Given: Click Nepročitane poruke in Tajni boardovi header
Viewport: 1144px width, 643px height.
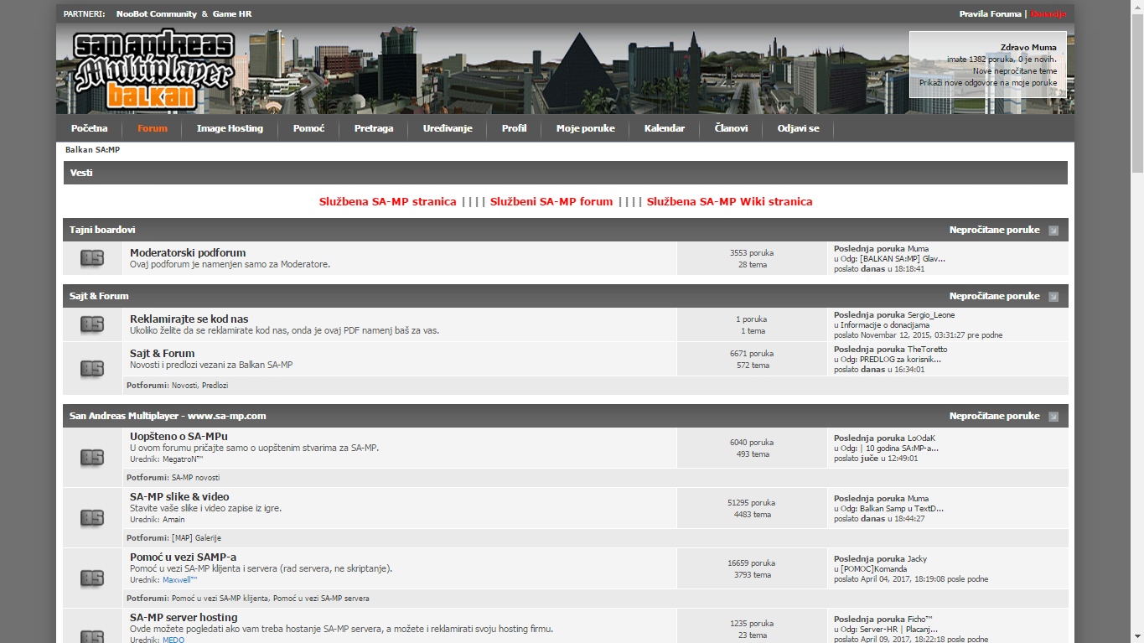Looking at the screenshot, I should pos(994,231).
